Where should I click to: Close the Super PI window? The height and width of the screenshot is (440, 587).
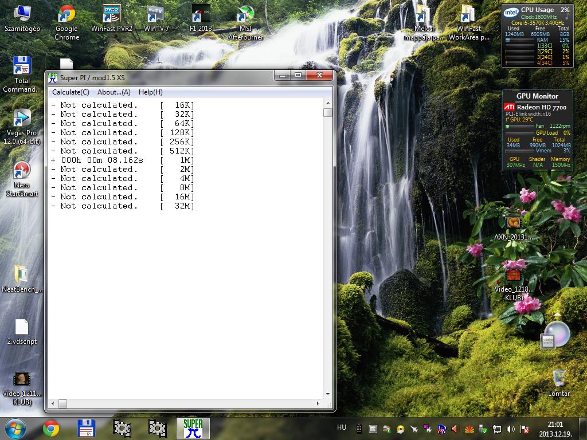[319, 76]
